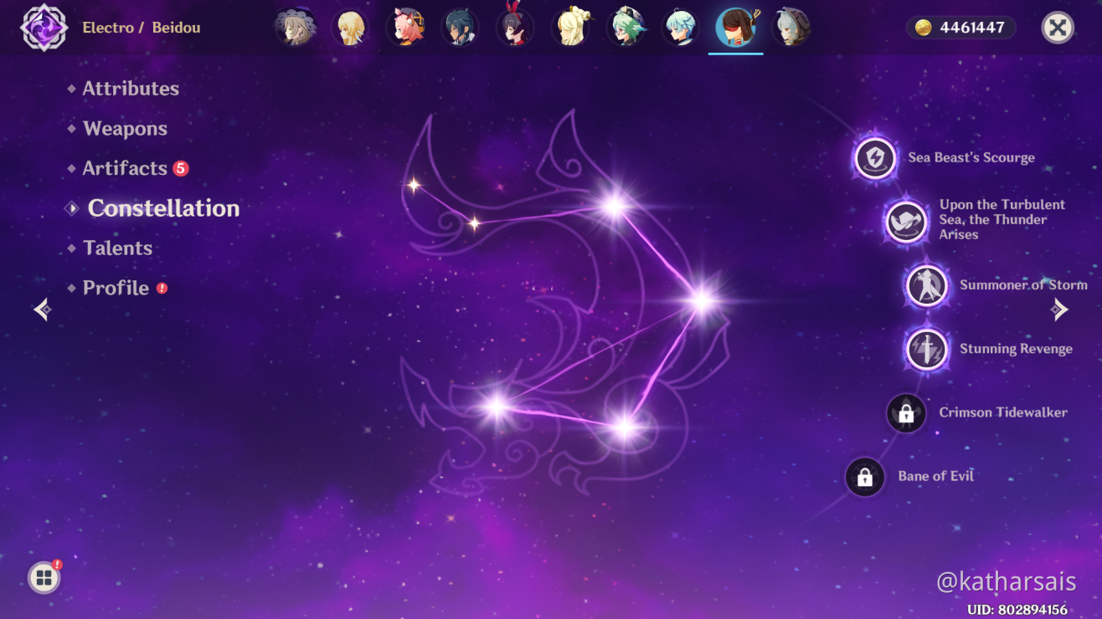Viewport: 1102px width, 619px height.
Task: Click the red 5 badge beside Artifacts
Action: click(x=181, y=168)
